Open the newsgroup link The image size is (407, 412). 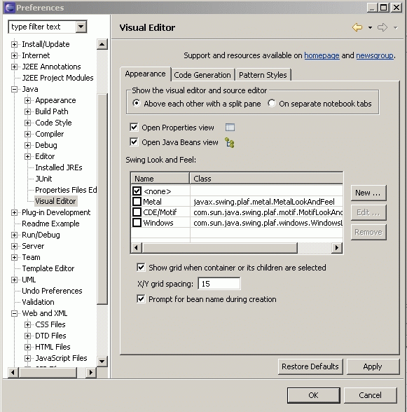tap(375, 55)
